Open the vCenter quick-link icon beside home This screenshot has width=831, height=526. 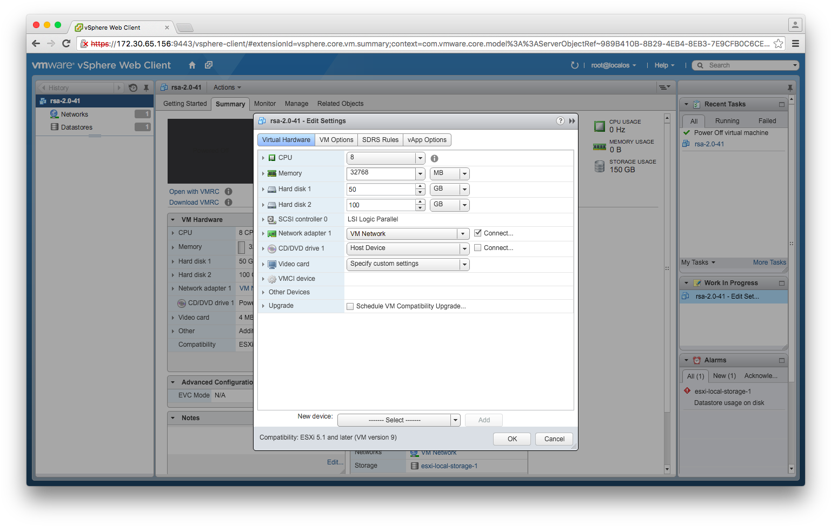click(209, 65)
